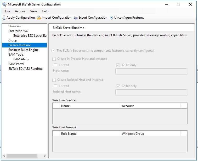Viewport: 198px width, 161px height.
Task: Select Overview in the navigation tree
Action: click(x=15, y=26)
